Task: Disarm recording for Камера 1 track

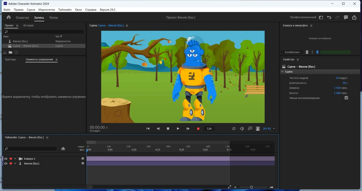Action: [11, 159]
